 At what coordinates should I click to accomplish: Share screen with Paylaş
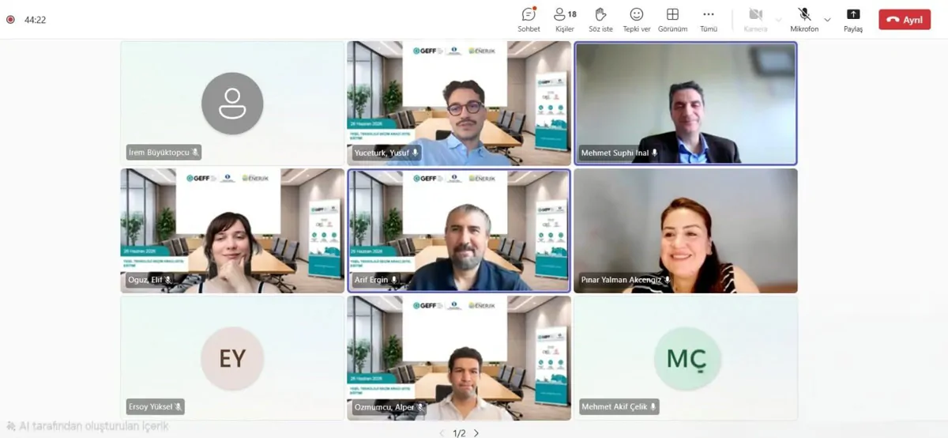coord(853,20)
